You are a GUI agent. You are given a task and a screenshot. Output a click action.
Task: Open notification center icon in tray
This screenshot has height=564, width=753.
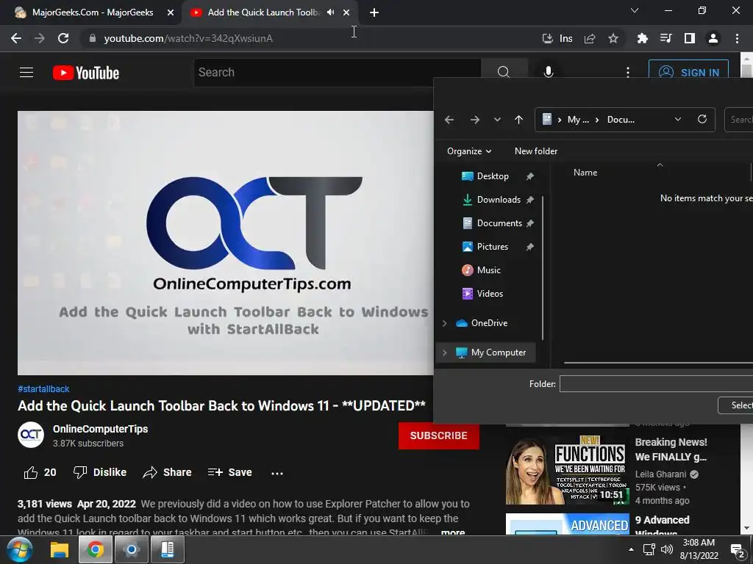click(738, 549)
